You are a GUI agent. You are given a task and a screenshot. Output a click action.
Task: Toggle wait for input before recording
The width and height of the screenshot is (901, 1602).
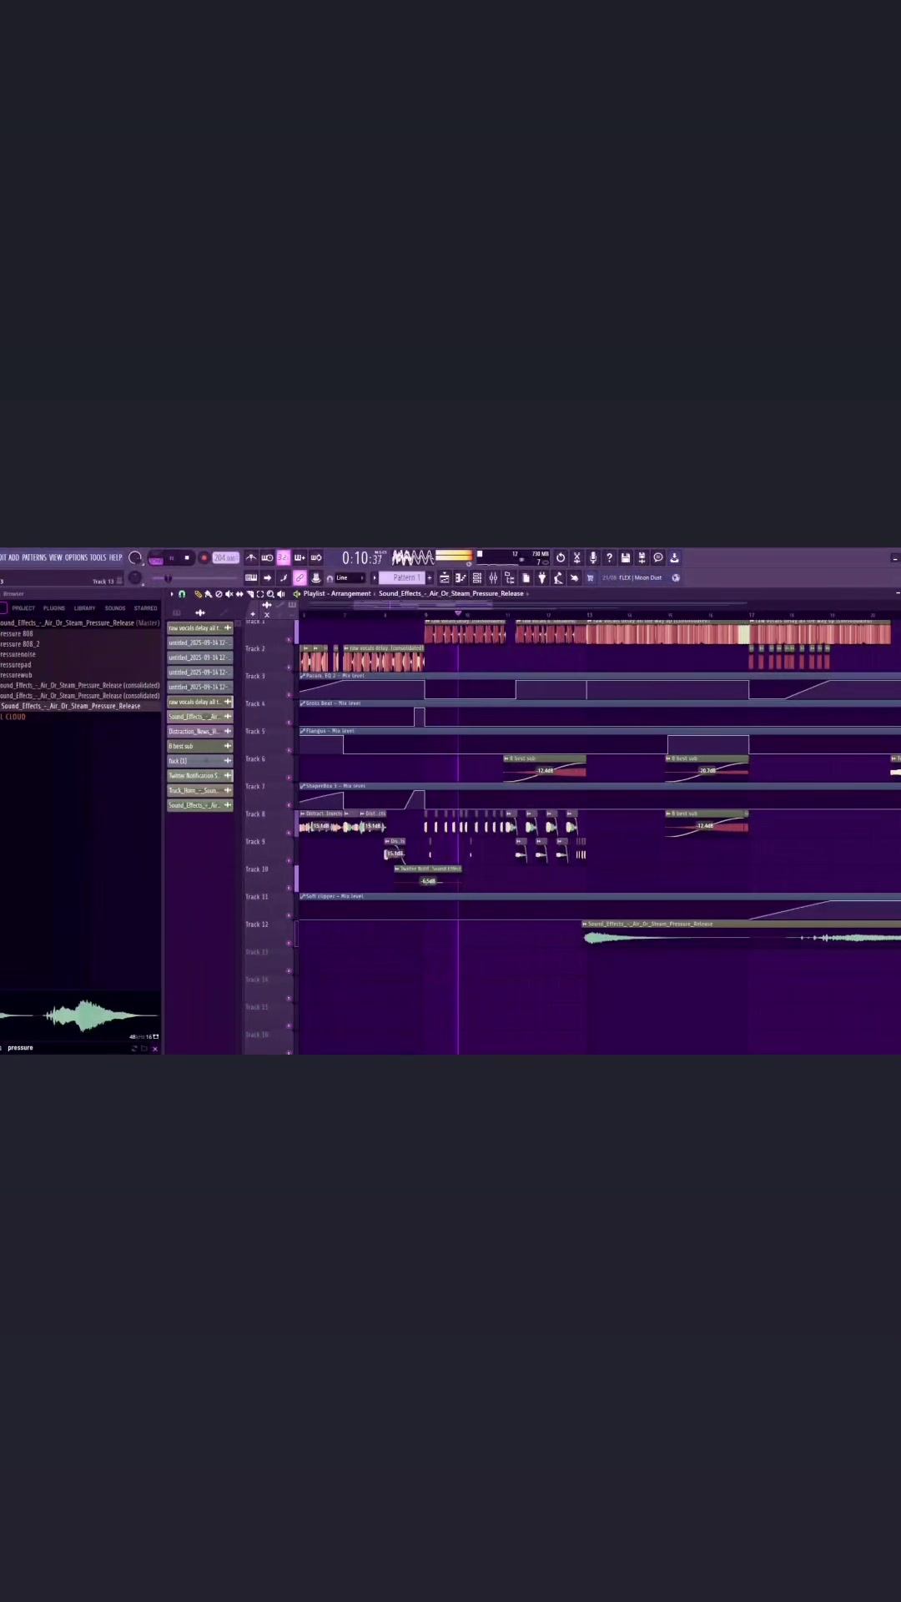267,557
